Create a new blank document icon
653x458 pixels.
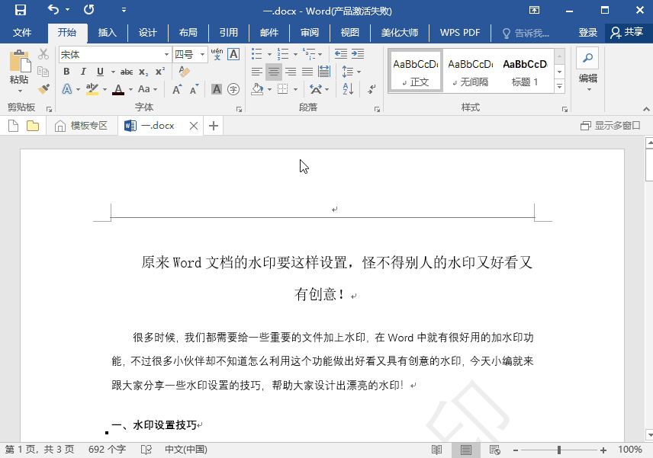click(13, 126)
